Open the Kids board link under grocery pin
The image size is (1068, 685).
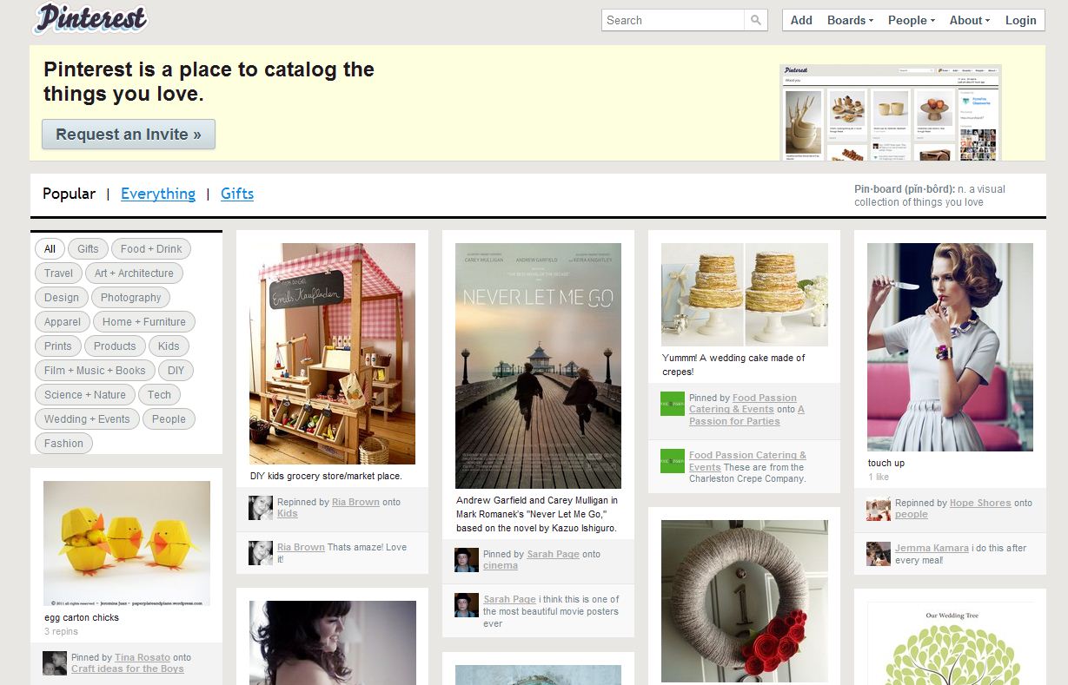coord(287,514)
